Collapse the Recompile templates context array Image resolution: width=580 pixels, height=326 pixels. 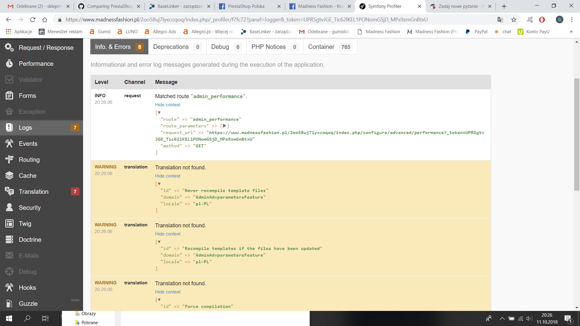click(x=159, y=242)
